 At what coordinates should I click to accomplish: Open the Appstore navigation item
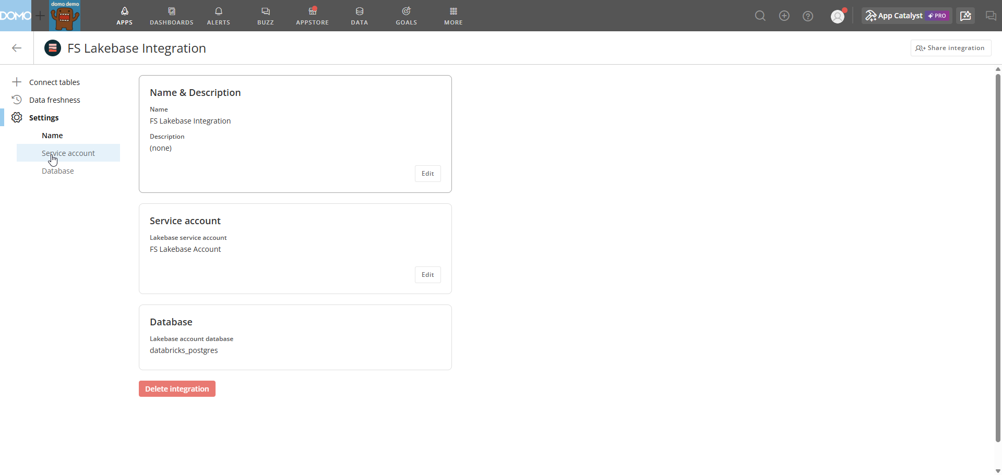(x=313, y=16)
